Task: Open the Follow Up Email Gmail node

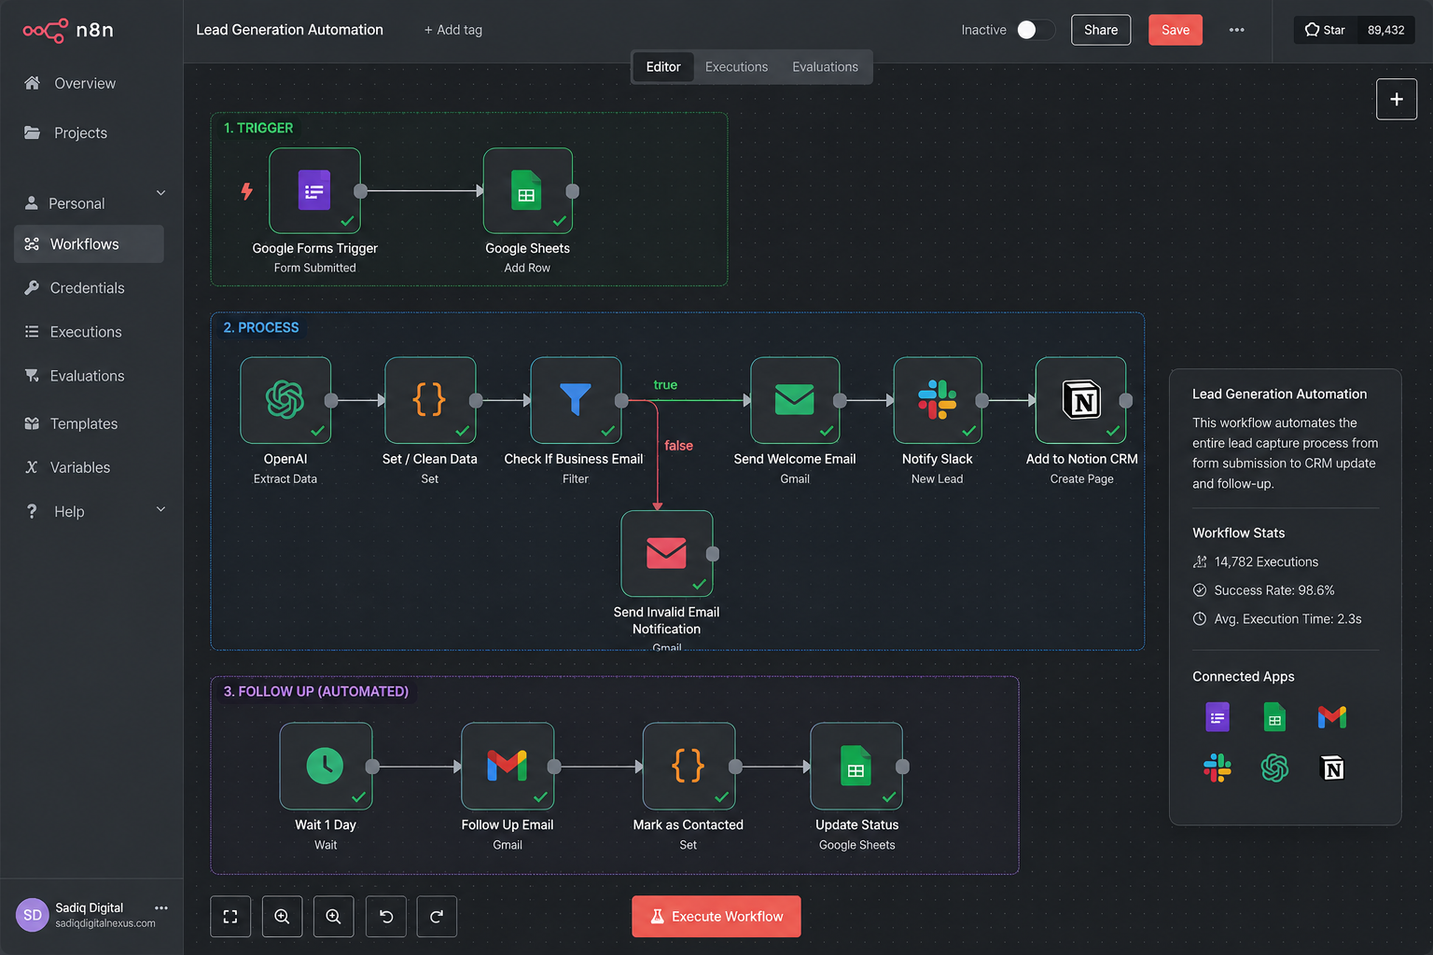Action: pyautogui.click(x=508, y=766)
